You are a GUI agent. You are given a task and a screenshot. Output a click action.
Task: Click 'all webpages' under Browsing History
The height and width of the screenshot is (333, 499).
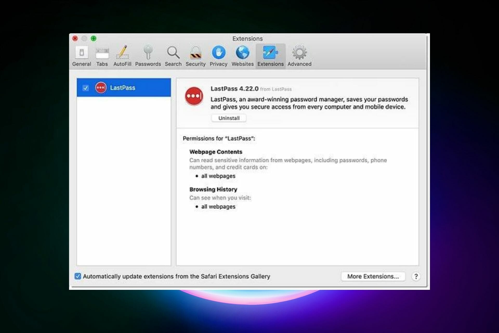coord(218,207)
